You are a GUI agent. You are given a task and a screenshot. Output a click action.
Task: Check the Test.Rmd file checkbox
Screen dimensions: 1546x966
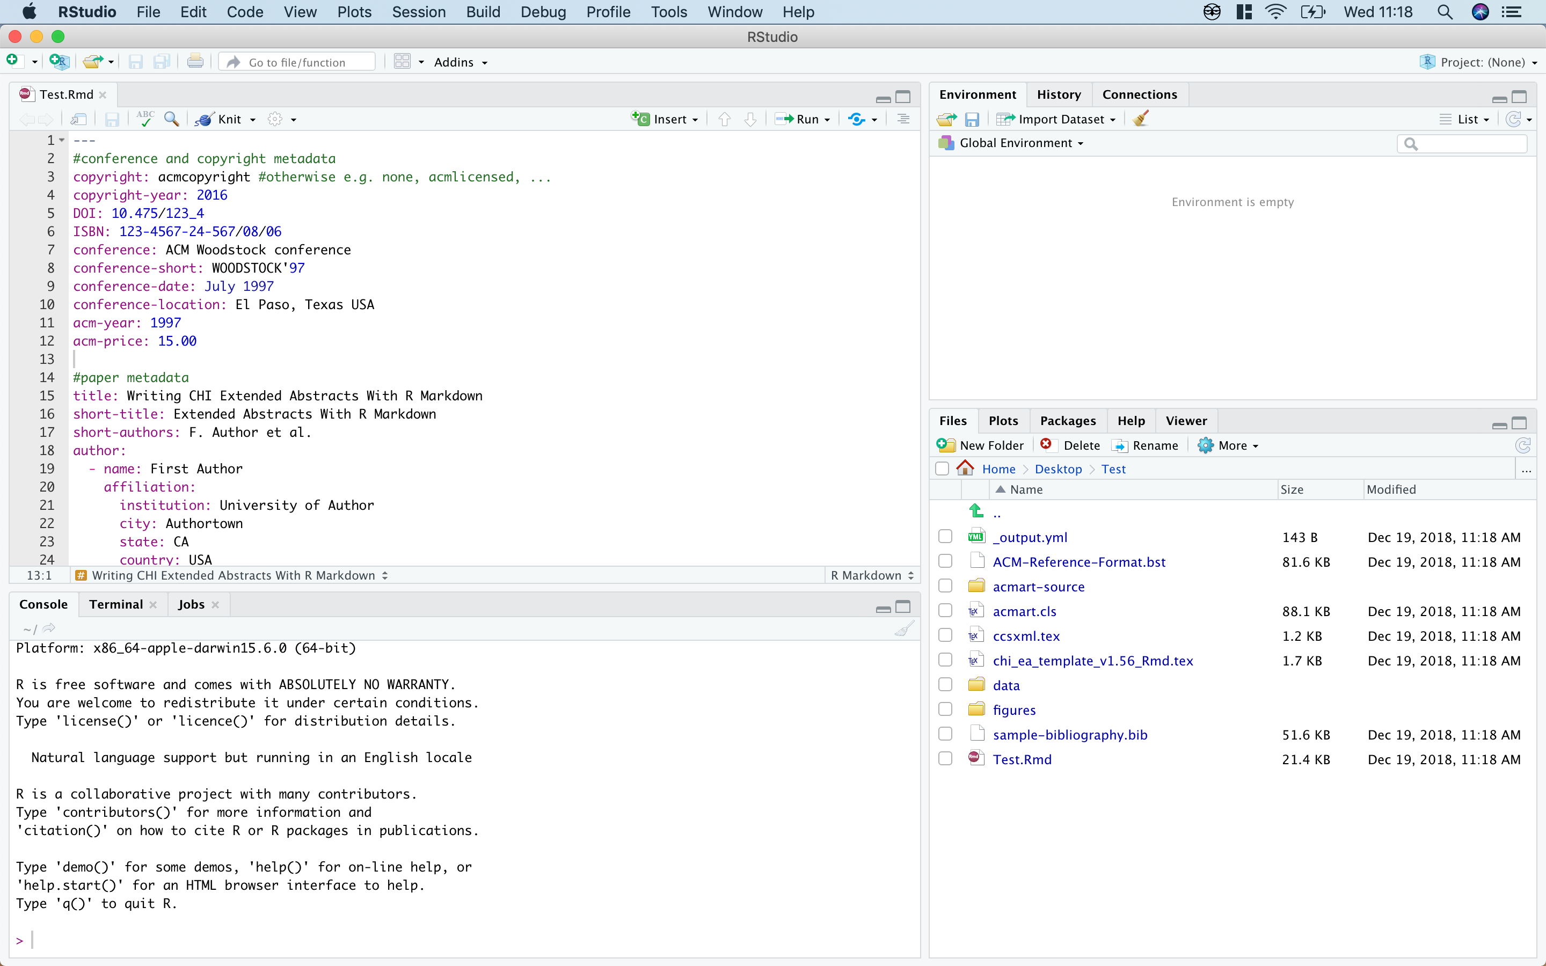[945, 759]
